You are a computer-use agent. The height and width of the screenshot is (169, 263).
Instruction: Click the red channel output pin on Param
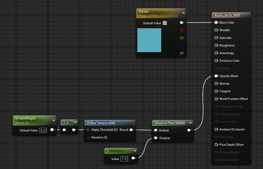(181, 31)
